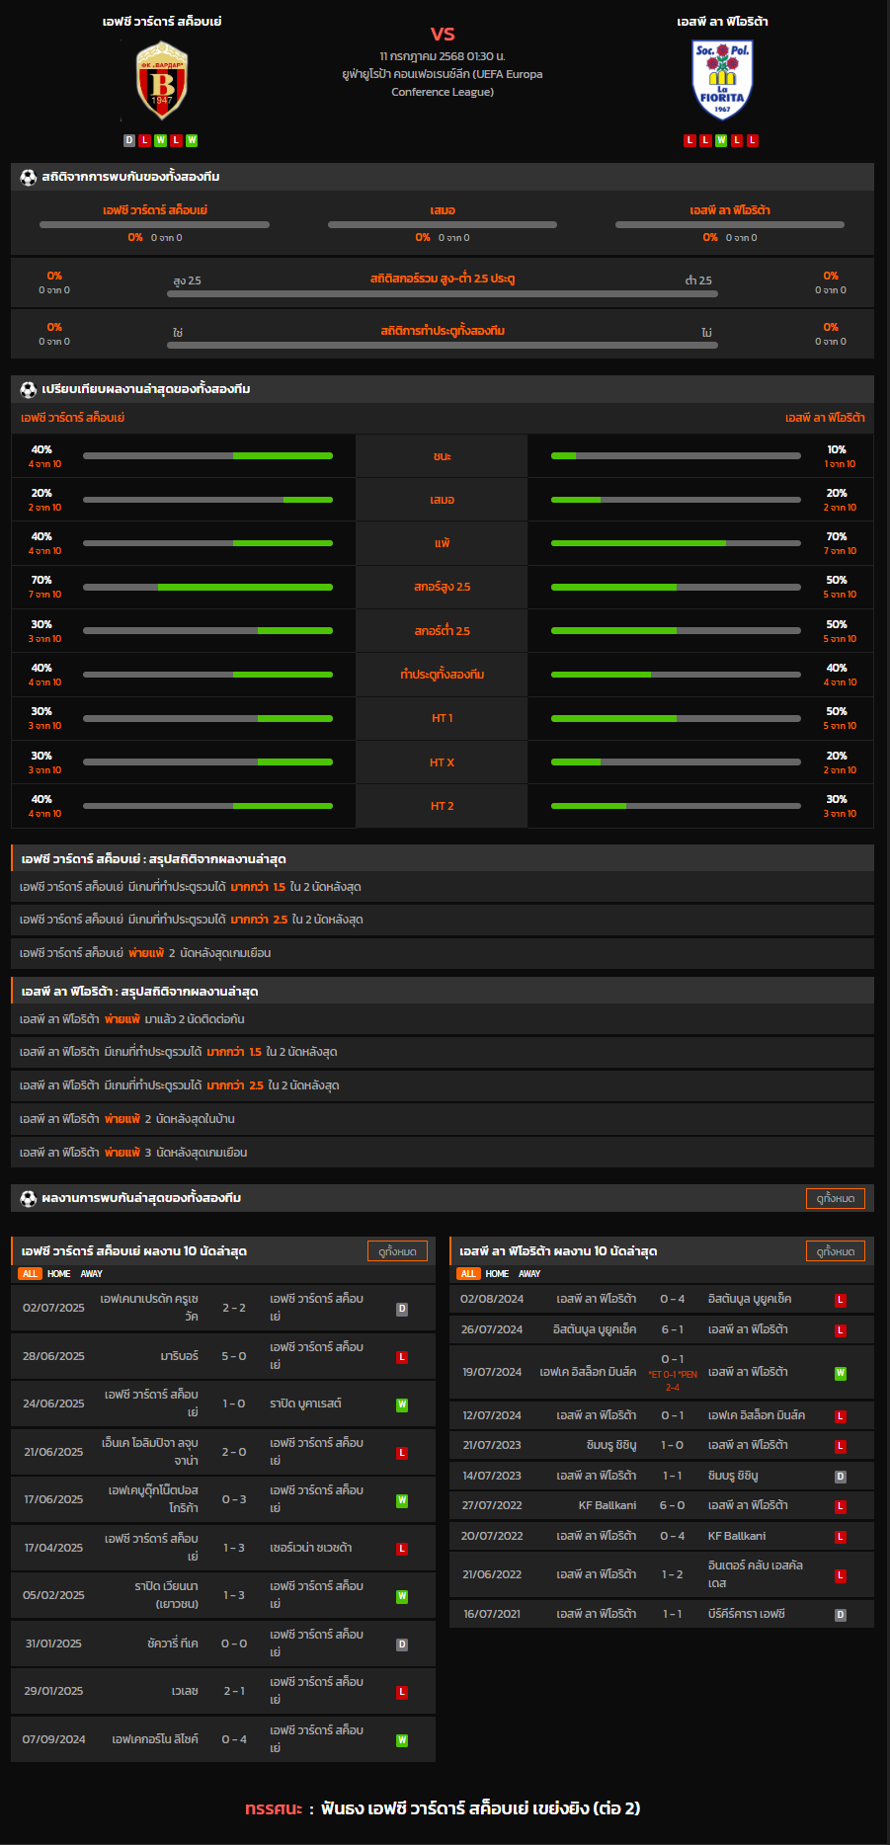This screenshot has height=1845, width=890.
Task: Click the สถิติสกอร์รวม สูง-ต่ำ 2.5 ประตู bar
Action: tap(443, 293)
